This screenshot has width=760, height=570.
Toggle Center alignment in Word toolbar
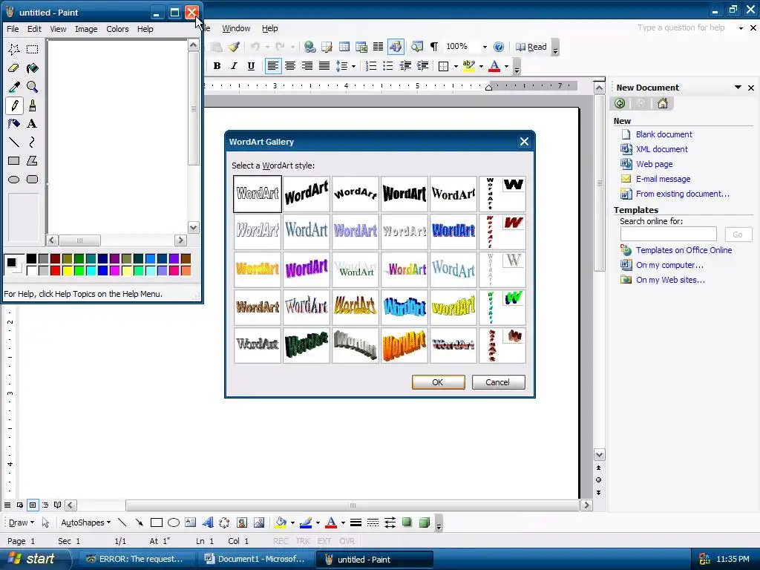290,66
